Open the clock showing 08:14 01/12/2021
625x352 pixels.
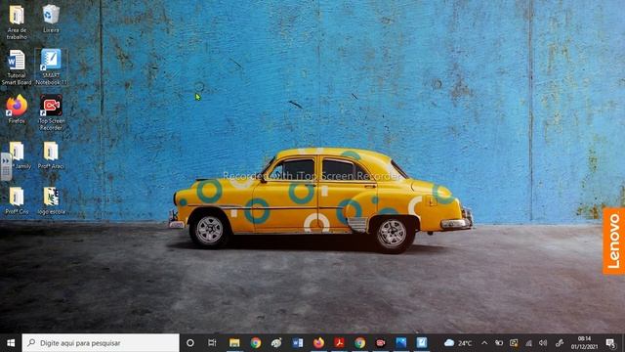(584, 343)
